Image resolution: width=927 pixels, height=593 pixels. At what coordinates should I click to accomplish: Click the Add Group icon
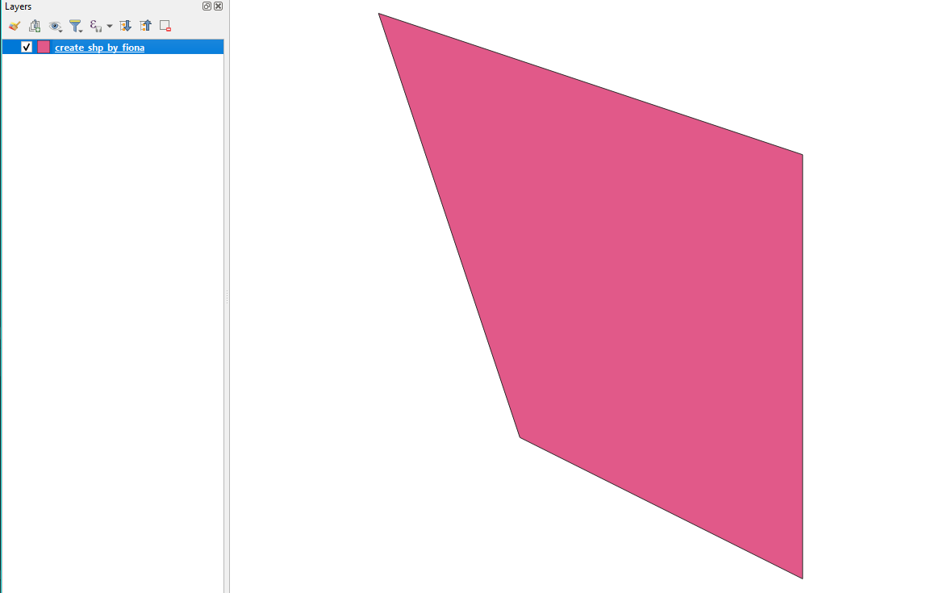[x=35, y=26]
